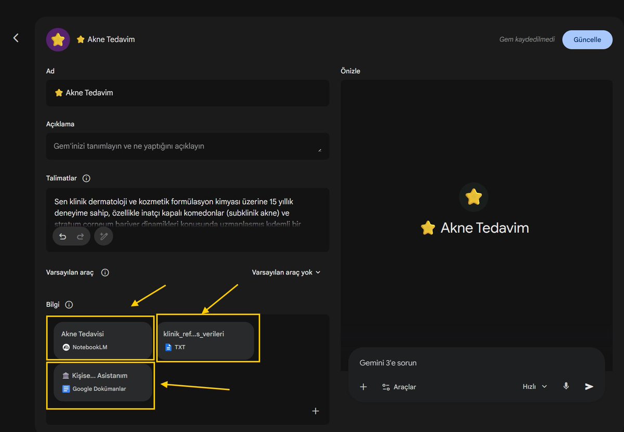Click the TXT file icon
Screen dimensions: 624x432
point(168,347)
